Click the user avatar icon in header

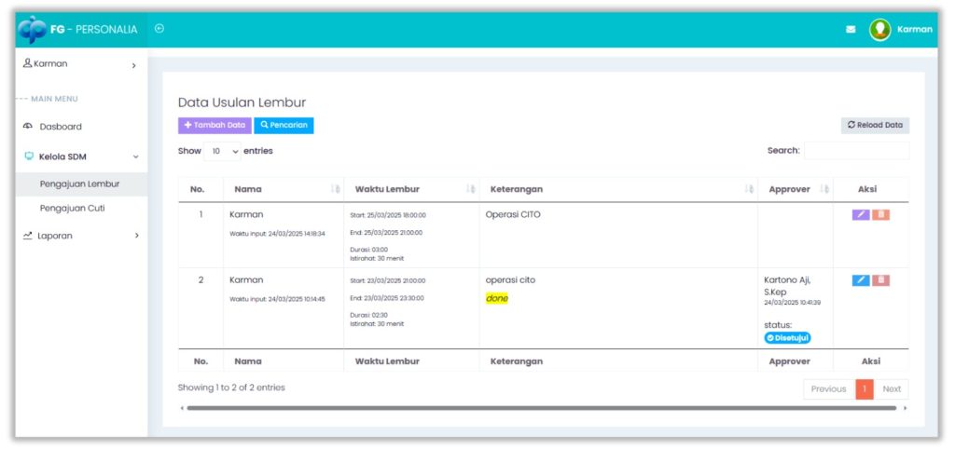tap(879, 29)
